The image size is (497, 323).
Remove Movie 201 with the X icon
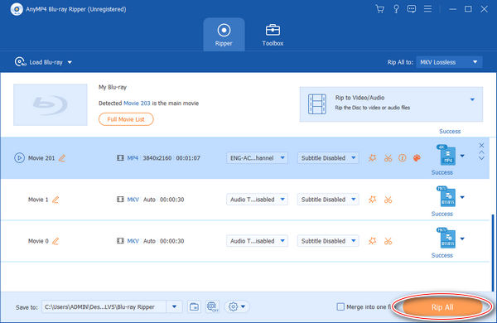point(481,145)
